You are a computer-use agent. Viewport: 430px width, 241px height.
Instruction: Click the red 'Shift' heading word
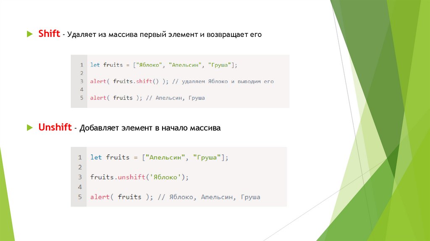coord(49,34)
